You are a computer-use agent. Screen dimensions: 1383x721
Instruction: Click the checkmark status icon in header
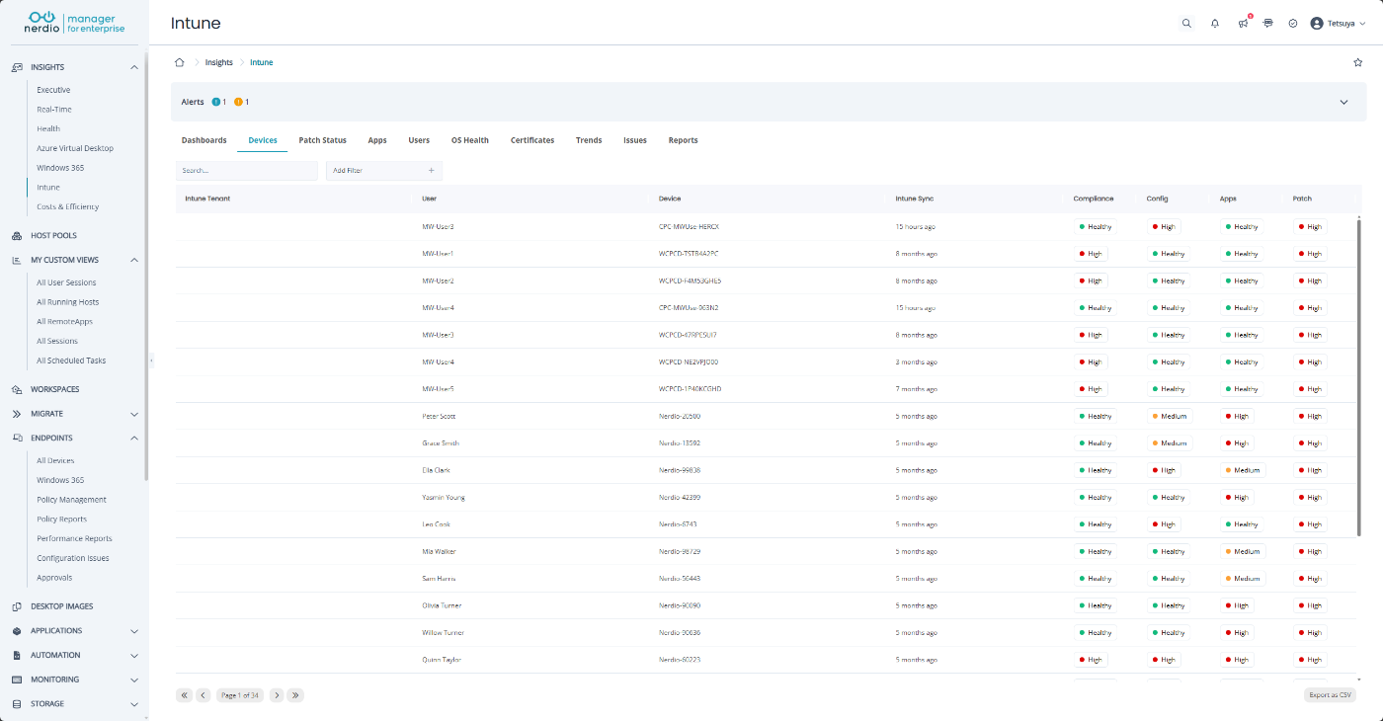click(1293, 23)
